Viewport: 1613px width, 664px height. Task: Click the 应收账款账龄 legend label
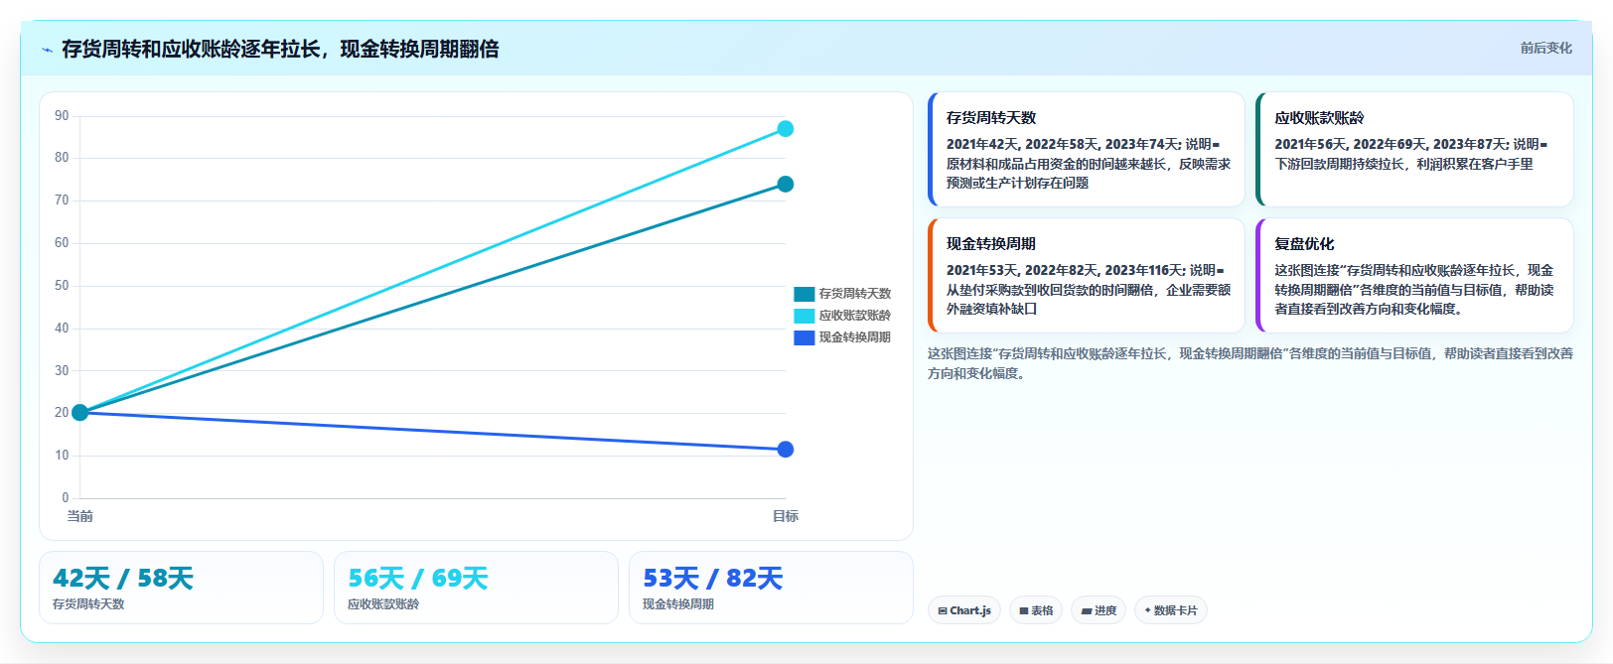click(x=854, y=316)
